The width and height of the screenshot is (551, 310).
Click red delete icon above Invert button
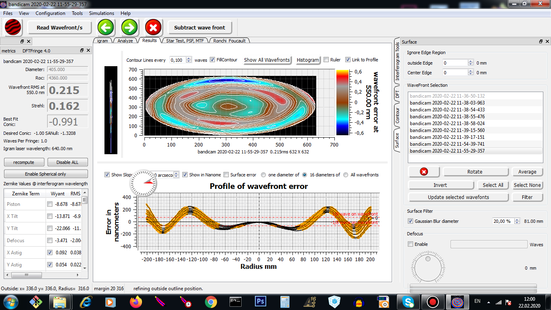click(x=424, y=172)
